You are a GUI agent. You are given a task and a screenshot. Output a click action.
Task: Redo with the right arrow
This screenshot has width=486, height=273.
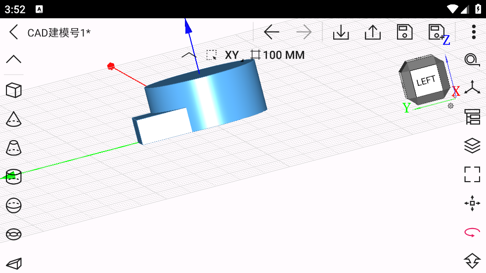(304, 32)
